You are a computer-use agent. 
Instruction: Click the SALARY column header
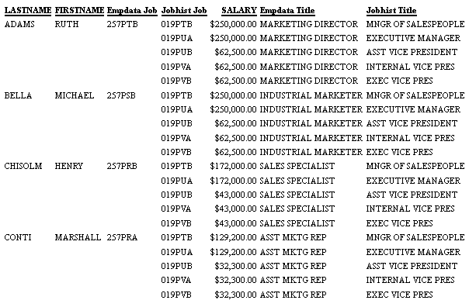[239, 10]
